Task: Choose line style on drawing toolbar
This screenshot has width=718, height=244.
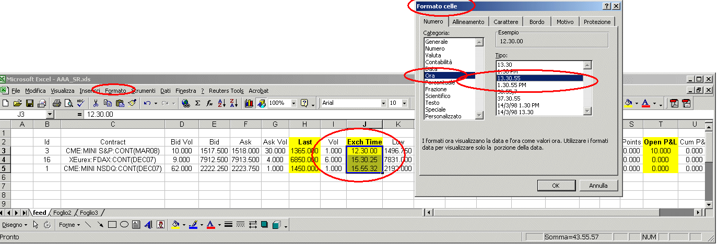Action: 228,225
